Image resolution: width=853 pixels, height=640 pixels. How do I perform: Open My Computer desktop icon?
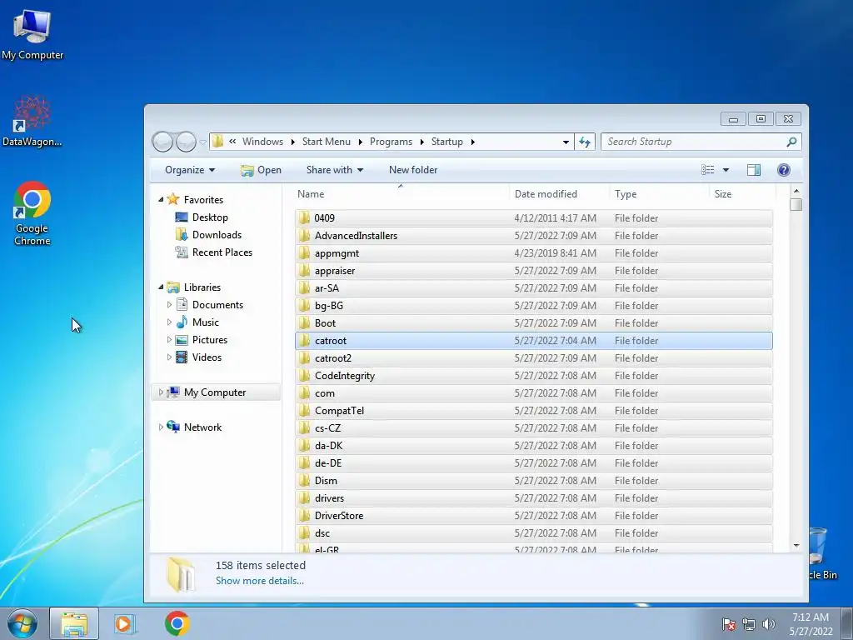pos(32,33)
